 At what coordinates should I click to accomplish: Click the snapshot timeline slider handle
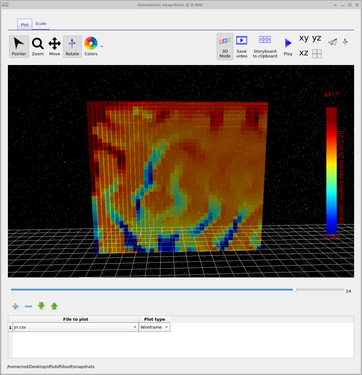(x=294, y=289)
